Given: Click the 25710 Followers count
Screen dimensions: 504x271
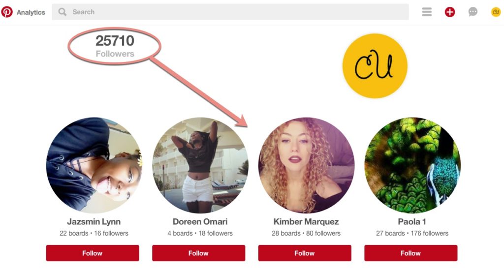Looking at the screenshot, I should point(115,46).
